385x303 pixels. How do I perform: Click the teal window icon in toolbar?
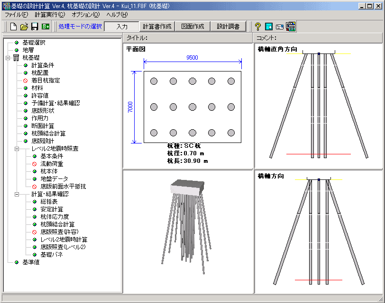269,27
